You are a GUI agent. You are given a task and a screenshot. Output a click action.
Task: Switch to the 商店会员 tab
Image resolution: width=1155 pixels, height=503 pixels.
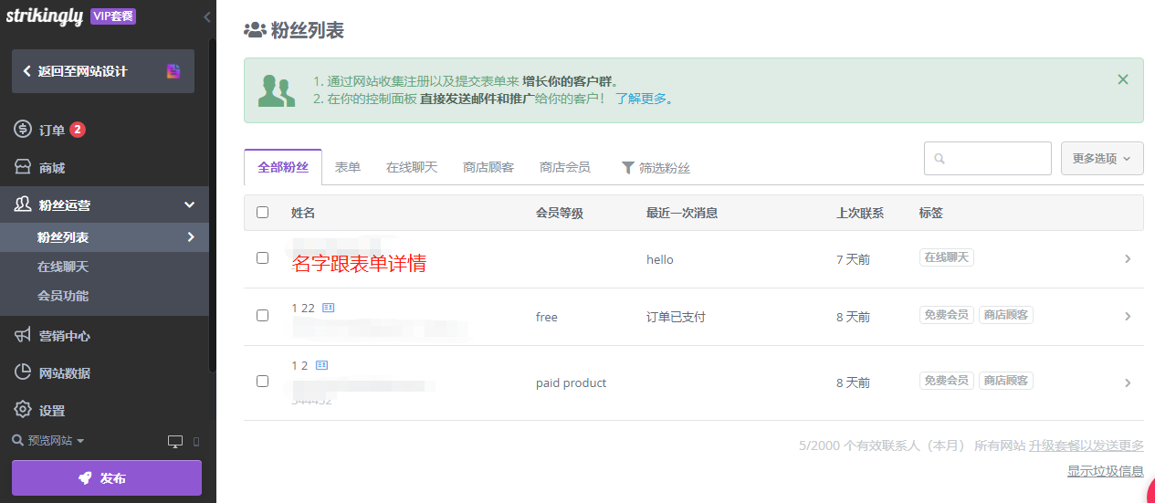coord(565,167)
